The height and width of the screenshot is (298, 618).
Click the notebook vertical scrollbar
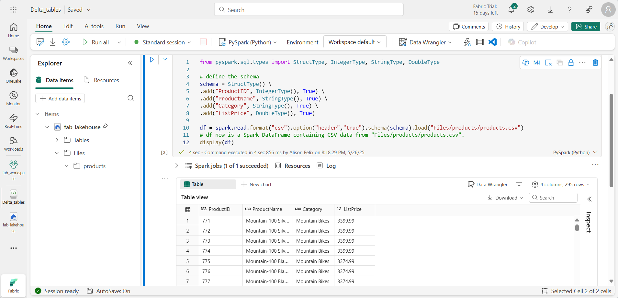[611, 141]
